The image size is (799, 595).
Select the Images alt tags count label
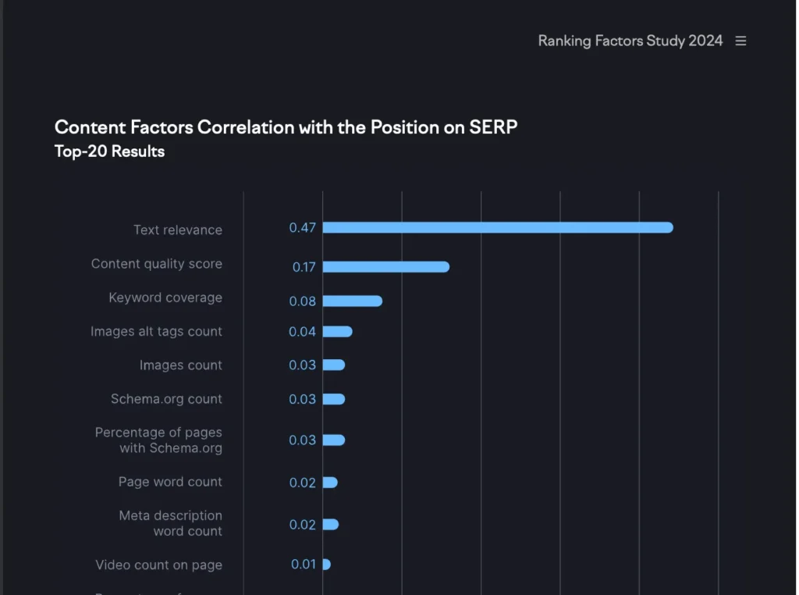[156, 331]
